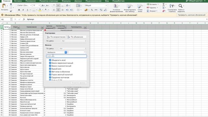Open filter arrow on Наименование column
208x117 pixels.
point(42,28)
